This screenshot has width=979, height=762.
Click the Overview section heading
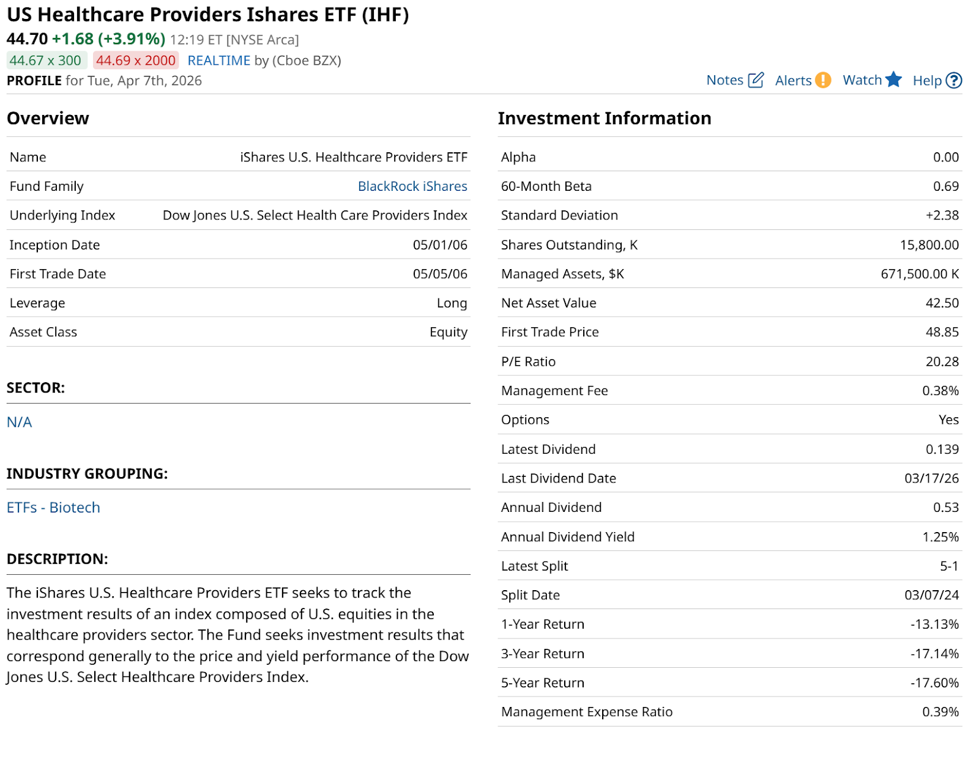[x=48, y=118]
